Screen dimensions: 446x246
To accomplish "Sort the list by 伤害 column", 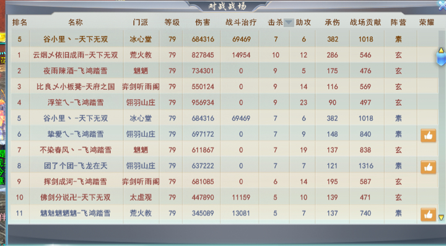I will (203, 22).
